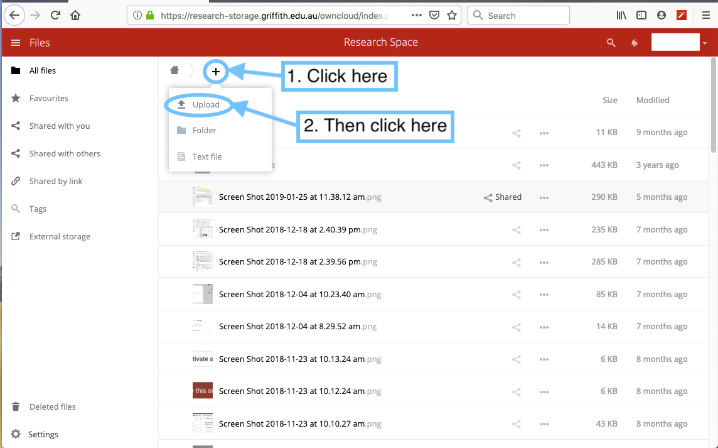Toggle the Firefox sidebar view icon
This screenshot has width=718, height=448.
641,15
